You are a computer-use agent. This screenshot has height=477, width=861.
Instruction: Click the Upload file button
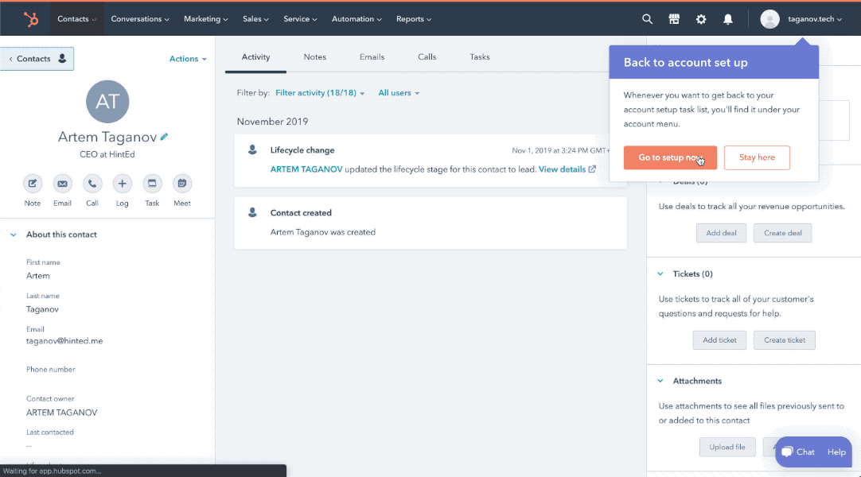point(727,448)
